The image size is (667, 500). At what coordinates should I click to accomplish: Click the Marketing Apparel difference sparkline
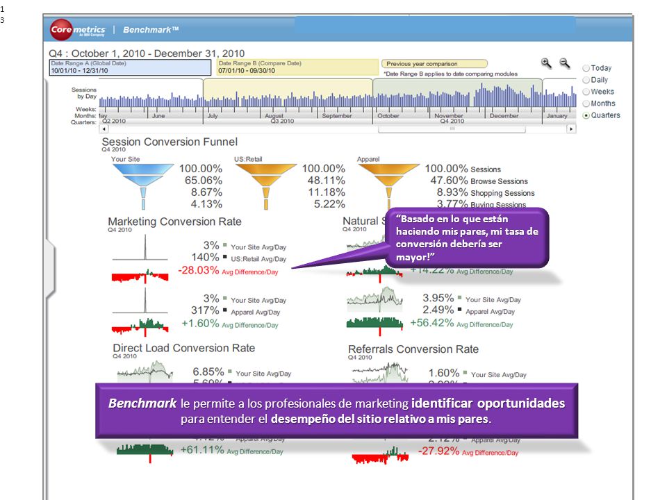(140, 326)
